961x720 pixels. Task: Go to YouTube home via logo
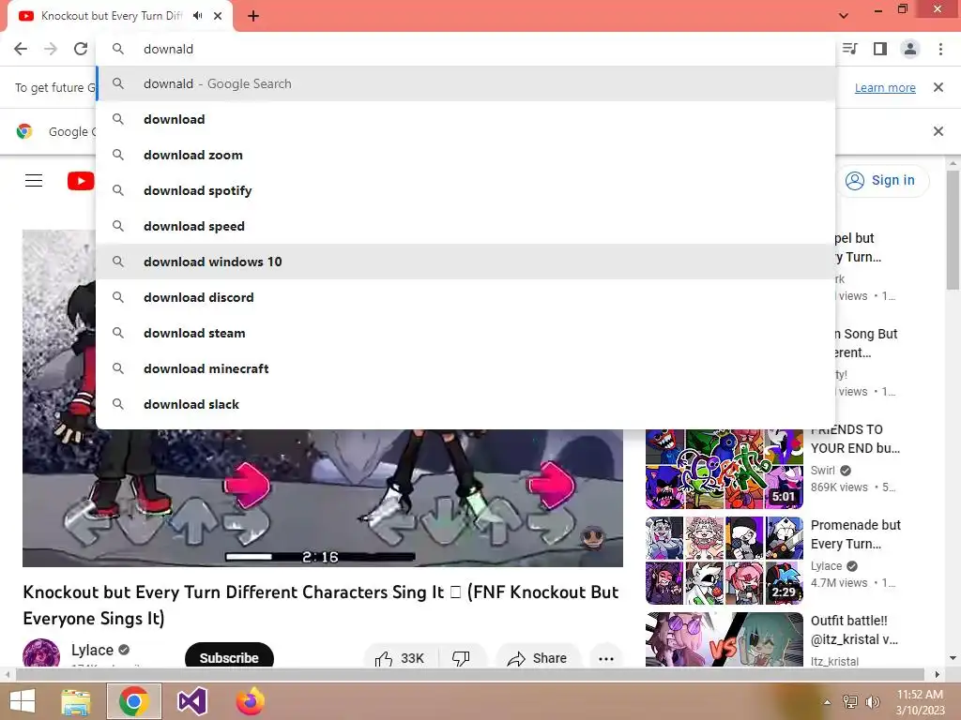[x=81, y=181]
